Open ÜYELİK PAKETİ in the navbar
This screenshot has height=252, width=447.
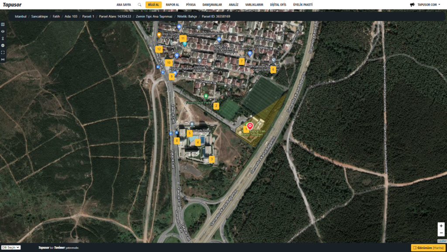[303, 5]
